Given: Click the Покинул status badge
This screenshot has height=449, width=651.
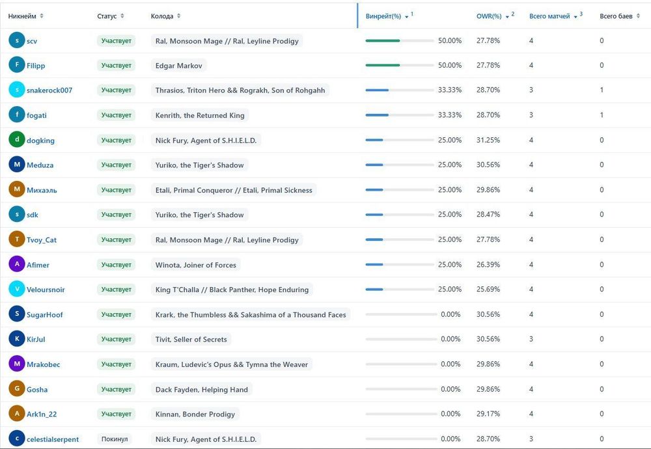Looking at the screenshot, I should (114, 439).
